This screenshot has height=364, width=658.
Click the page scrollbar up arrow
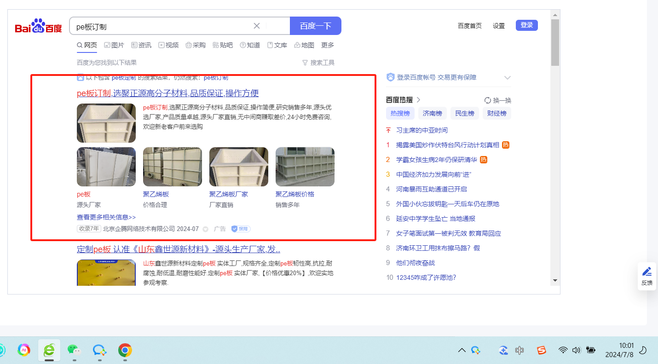coord(555,15)
